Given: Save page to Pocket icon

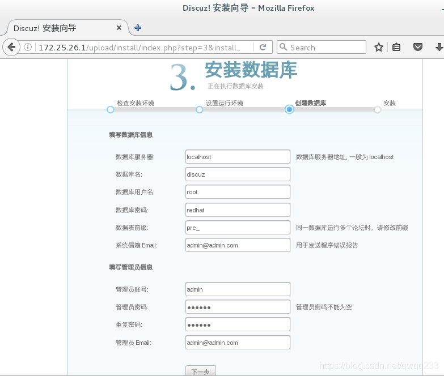Looking at the screenshot, I should (418, 47).
